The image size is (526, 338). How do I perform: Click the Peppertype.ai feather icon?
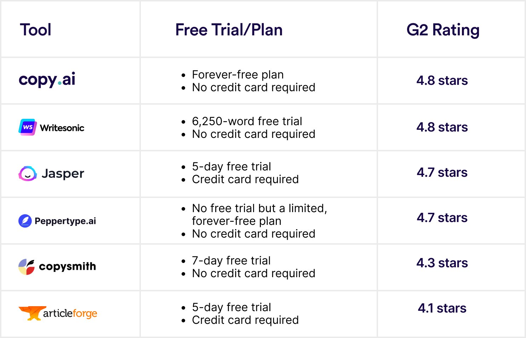[25, 221]
